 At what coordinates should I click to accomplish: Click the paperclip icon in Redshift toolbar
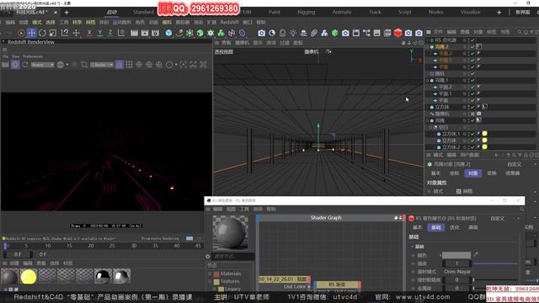coord(314,33)
